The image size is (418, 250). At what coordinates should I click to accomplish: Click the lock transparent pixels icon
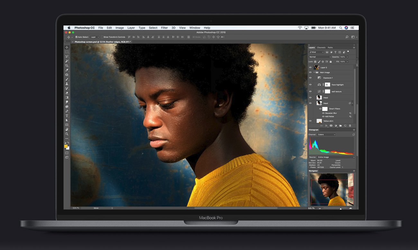pos(315,62)
